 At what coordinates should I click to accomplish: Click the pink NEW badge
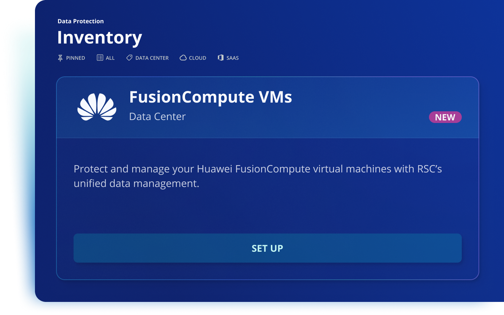[445, 117]
